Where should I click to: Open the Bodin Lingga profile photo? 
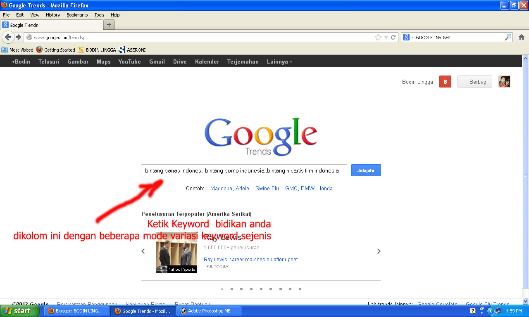click(504, 82)
